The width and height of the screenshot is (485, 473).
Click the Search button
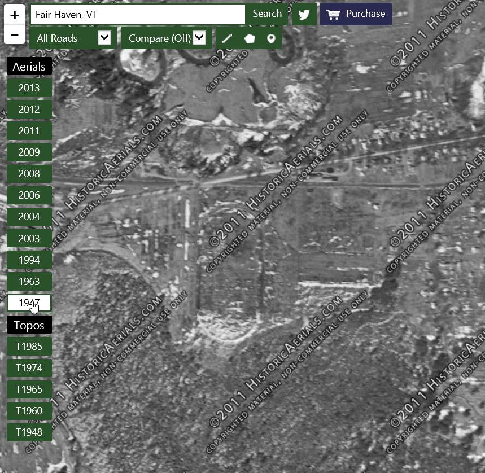pyautogui.click(x=266, y=14)
